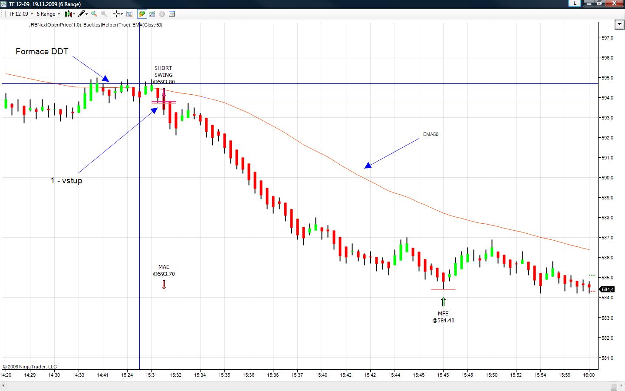Click the current price marker 584,4
625x391 pixels.
point(607,289)
